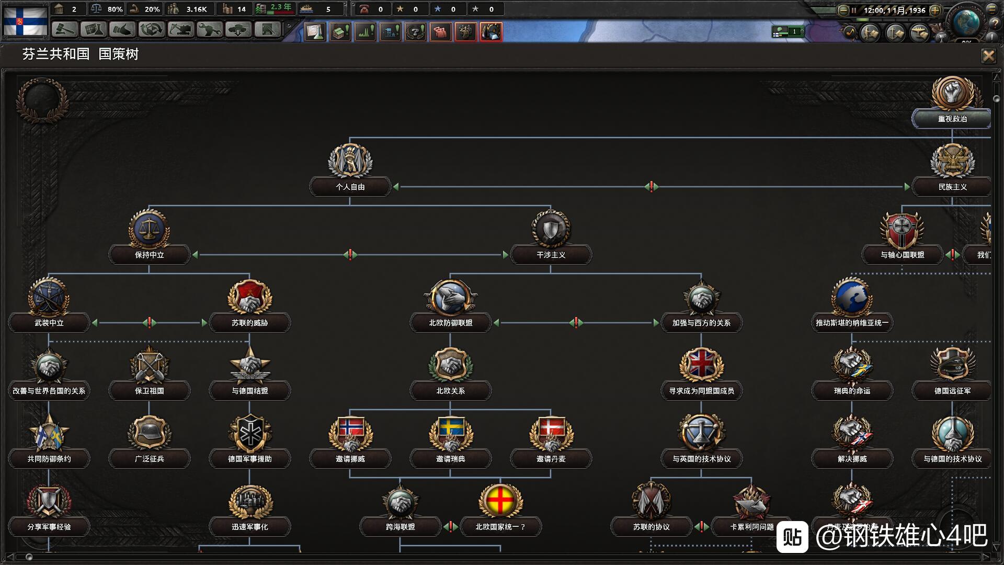
Task: Increase game speed with the plus button
Action: click(935, 10)
